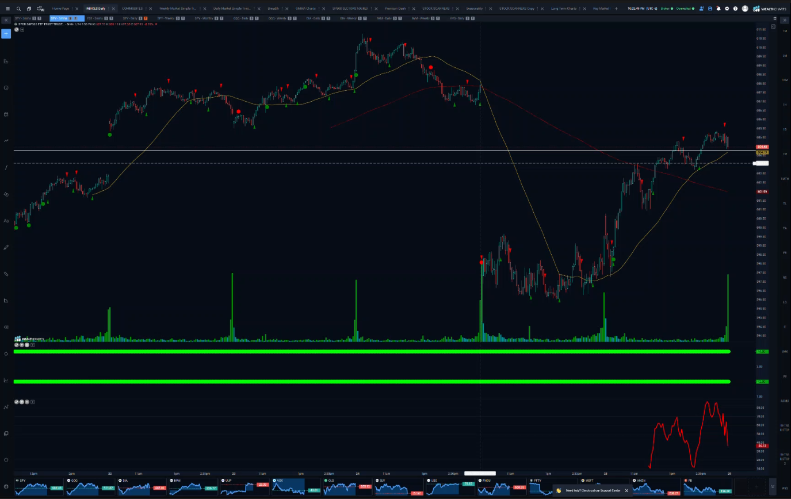Open the VXX mini chart in bottom ticker
This screenshot has width=791, height=499.
pyautogui.click(x=296, y=487)
